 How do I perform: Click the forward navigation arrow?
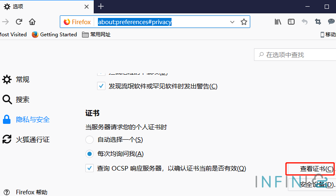[5, 22]
